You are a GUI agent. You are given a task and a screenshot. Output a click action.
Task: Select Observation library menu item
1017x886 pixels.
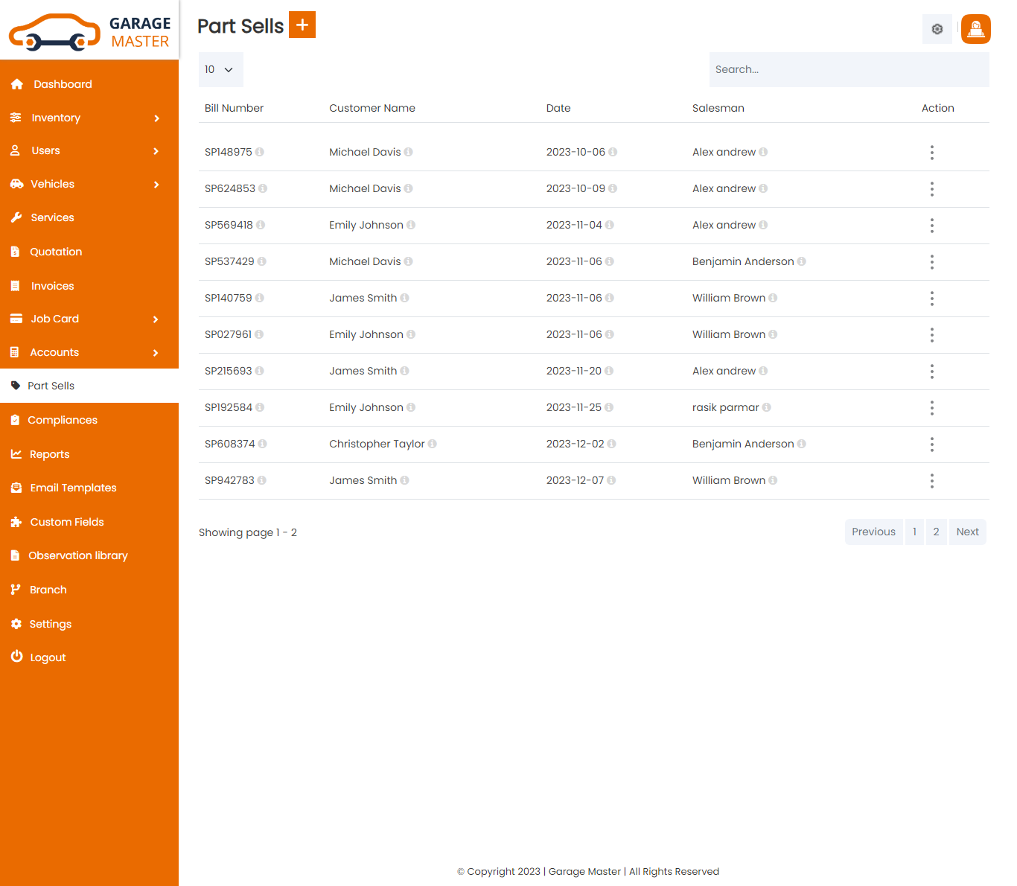point(77,555)
